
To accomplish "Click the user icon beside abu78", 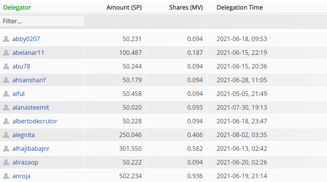I will pyautogui.click(x=6, y=66).
